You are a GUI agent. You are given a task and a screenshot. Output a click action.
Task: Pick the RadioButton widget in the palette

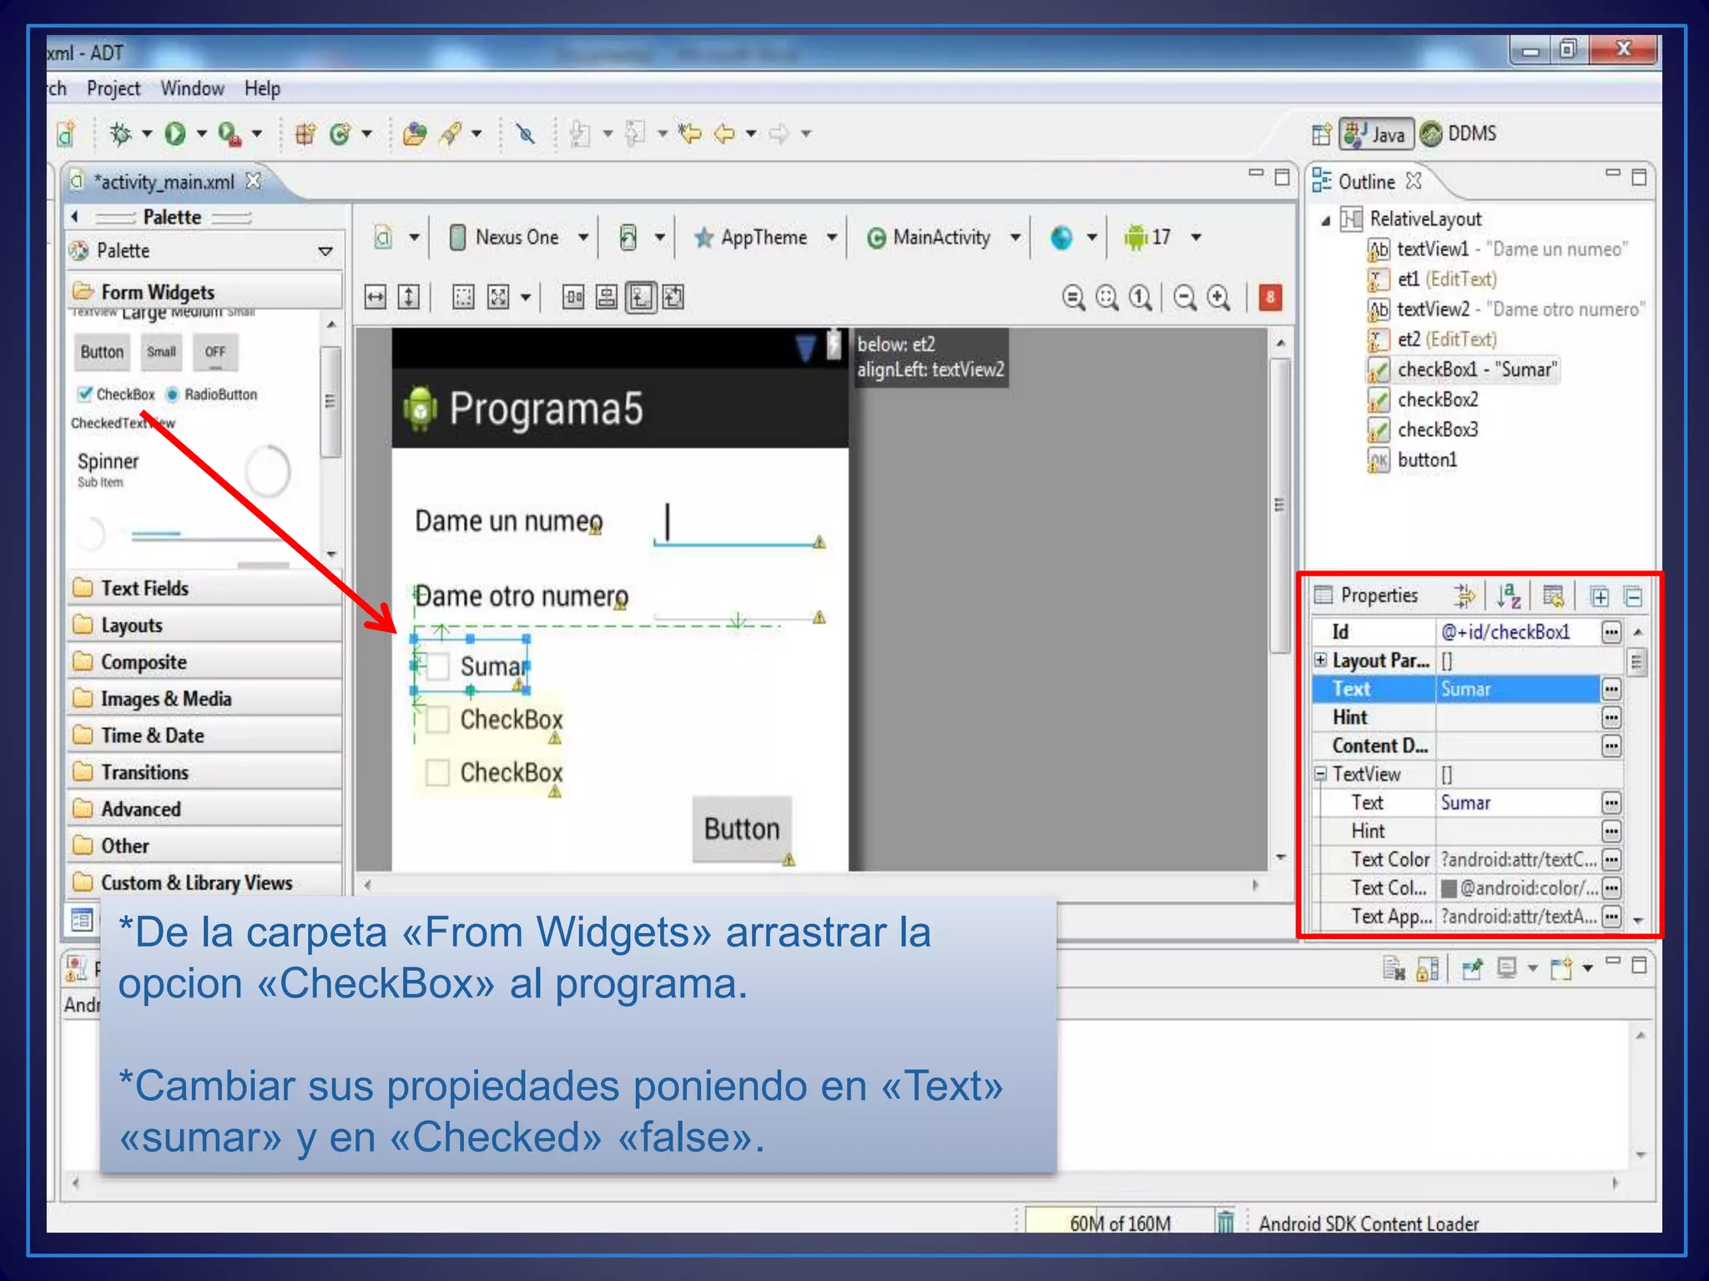point(211,394)
